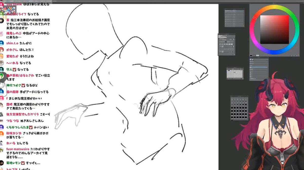Click chat username 機鬼しのぶ
The width and height of the screenshot is (304, 170).
14,33
